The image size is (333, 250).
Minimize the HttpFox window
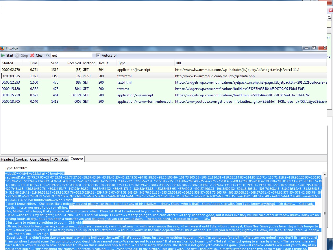coord(306,48)
